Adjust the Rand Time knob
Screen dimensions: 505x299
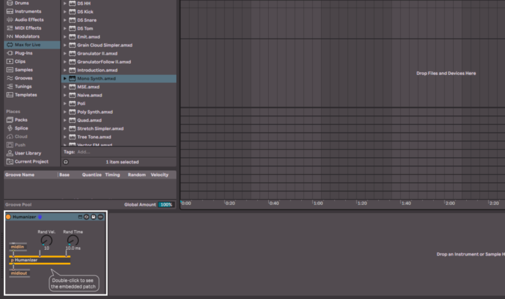(72, 240)
